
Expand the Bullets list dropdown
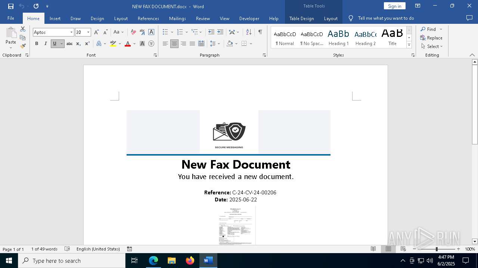tap(172, 32)
